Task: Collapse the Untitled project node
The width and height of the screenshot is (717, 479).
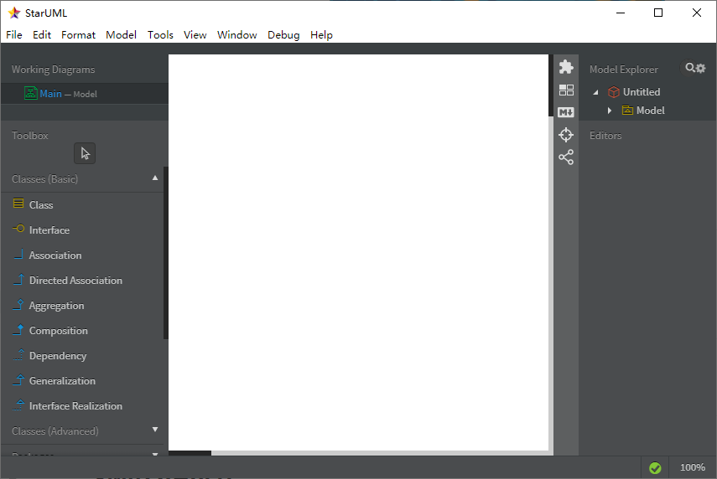Action: (595, 92)
